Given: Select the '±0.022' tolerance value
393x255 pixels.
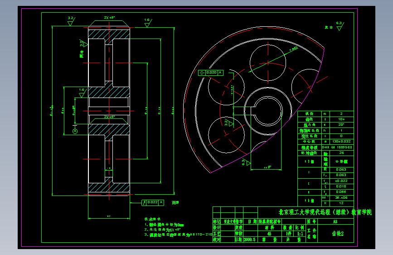Looking at the screenshot, I should 341,181.
